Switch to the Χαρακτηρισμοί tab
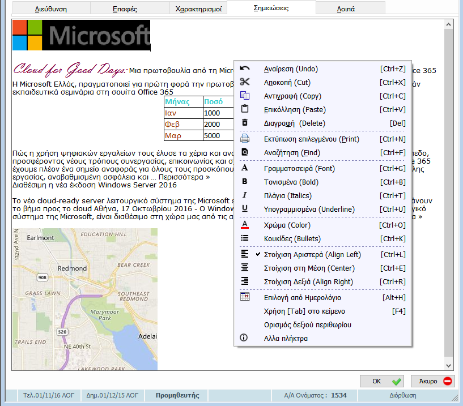This screenshot has width=463, height=406. click(x=198, y=9)
